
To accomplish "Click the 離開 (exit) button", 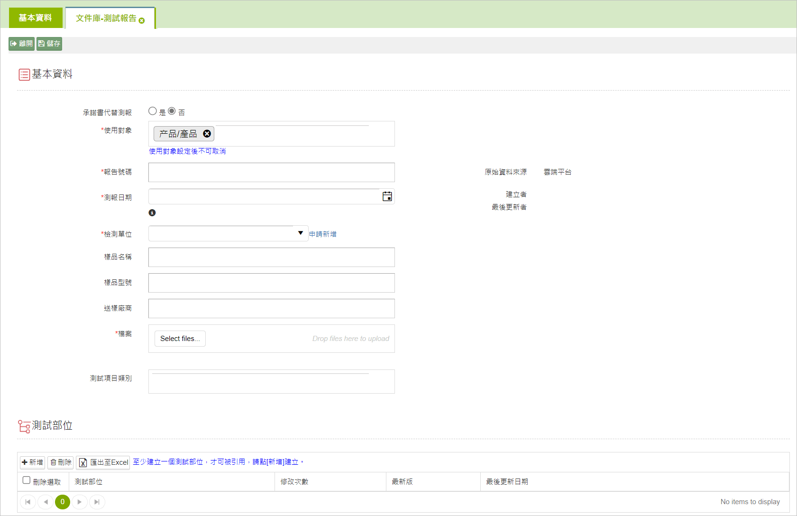I will (x=21, y=44).
